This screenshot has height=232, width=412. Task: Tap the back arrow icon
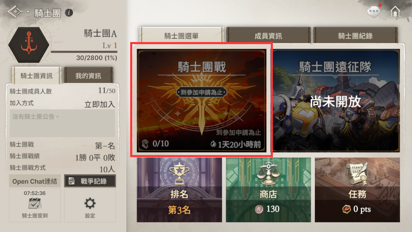tap(16, 12)
